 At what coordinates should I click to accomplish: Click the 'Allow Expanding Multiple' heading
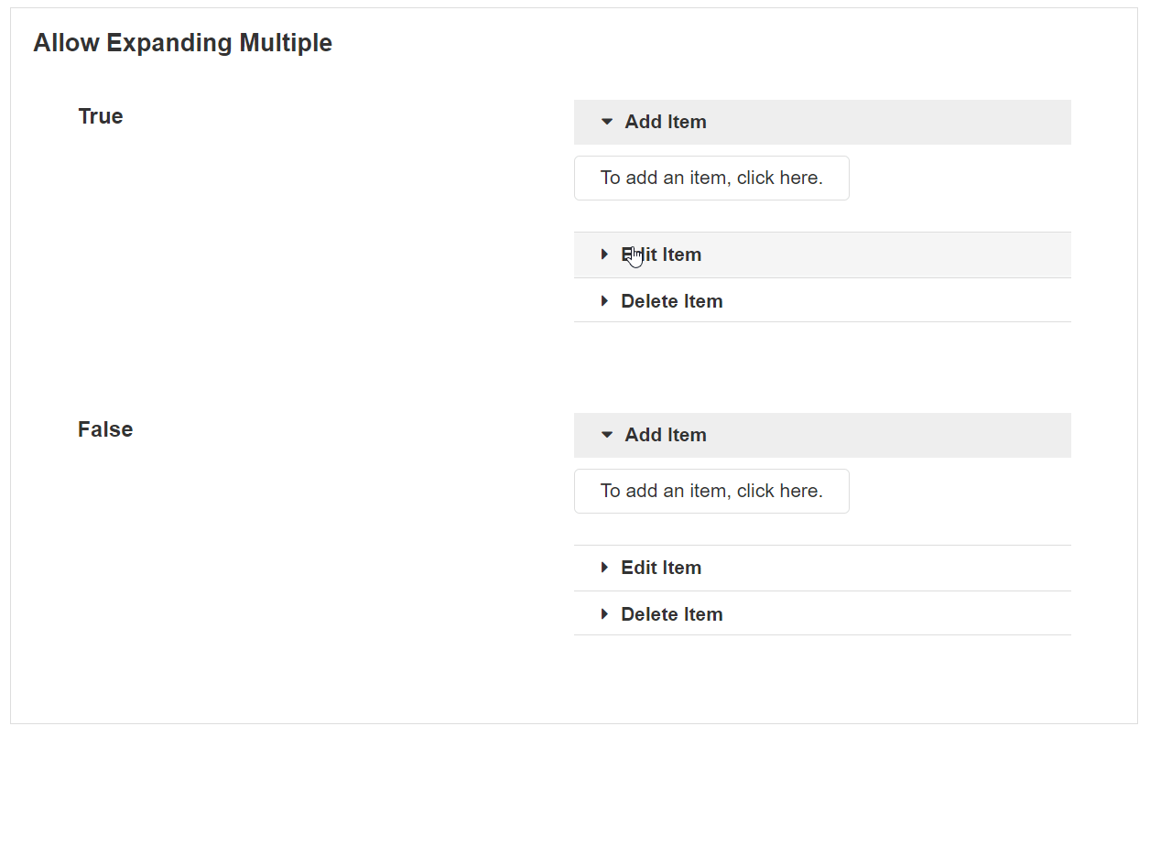183,43
